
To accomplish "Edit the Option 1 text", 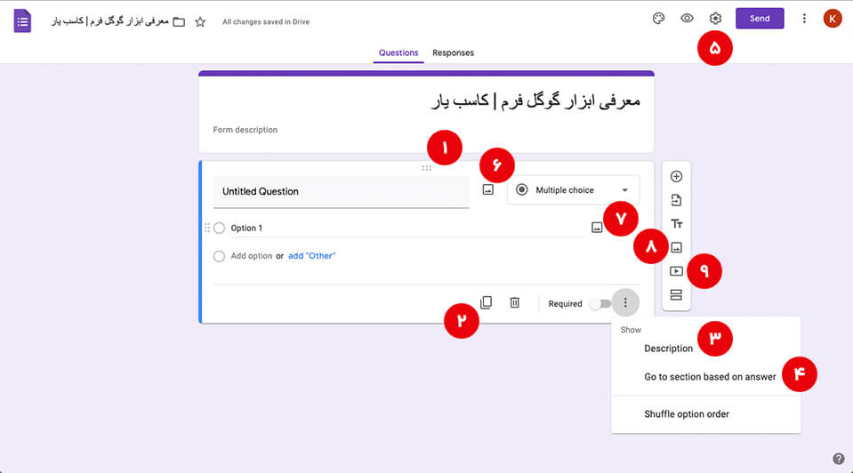I will pyautogui.click(x=406, y=228).
